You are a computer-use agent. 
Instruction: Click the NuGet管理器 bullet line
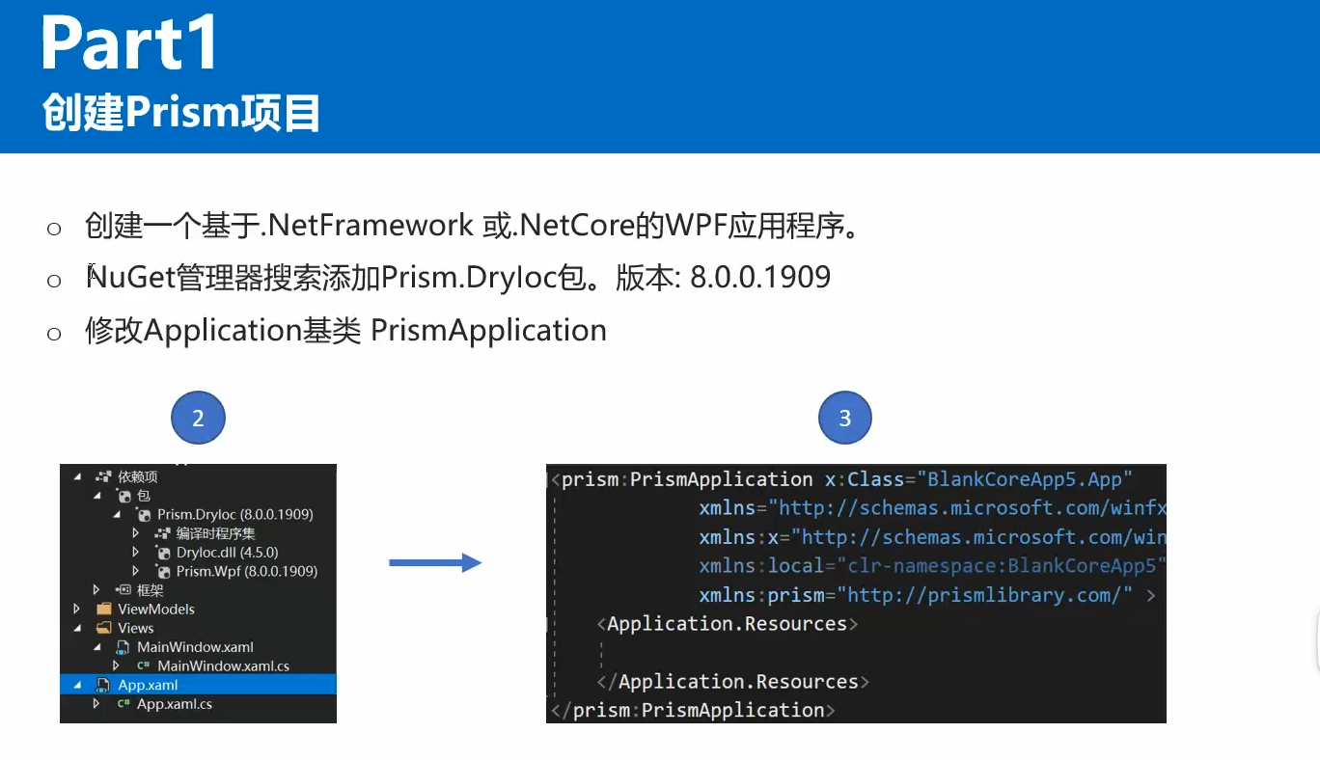point(458,278)
